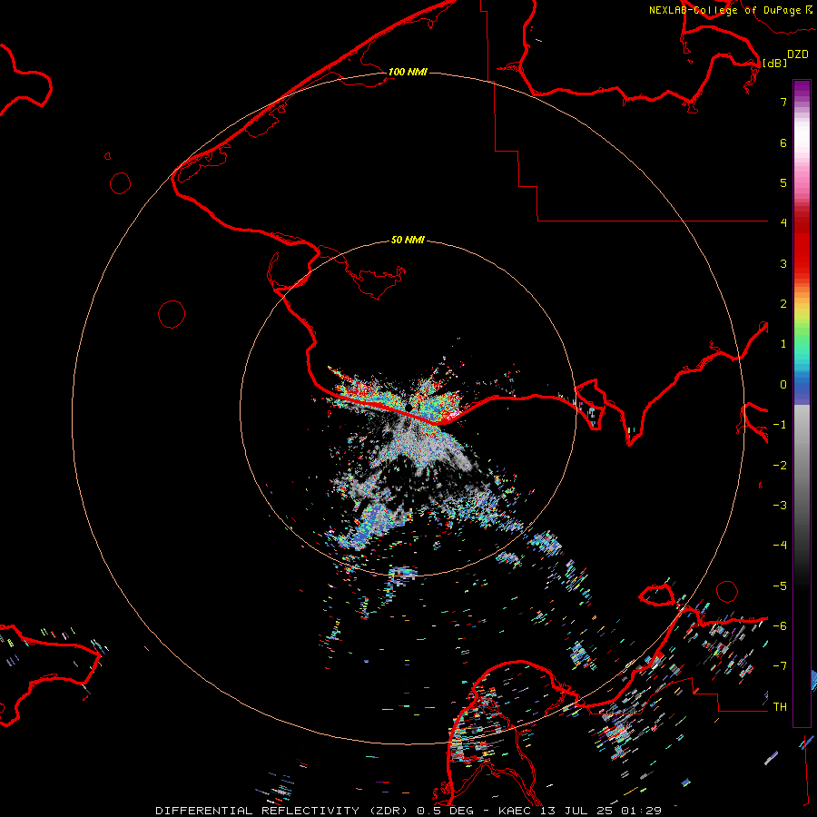
Task: Click the -7 value on the color scale
Action: [x=780, y=666]
